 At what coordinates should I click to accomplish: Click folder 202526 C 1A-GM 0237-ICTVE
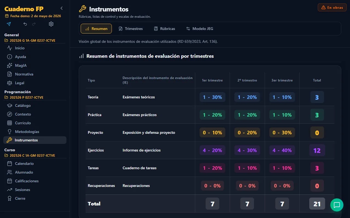click(x=30, y=156)
